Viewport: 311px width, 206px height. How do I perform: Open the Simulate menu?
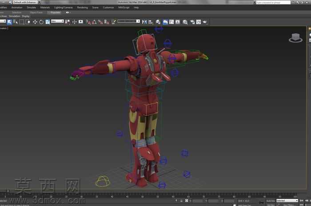tap(32, 8)
